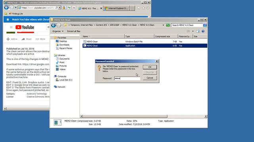The image size is (254, 142).
Task: Select the Content.IE5 breadcrumb
Action: click(101, 25)
